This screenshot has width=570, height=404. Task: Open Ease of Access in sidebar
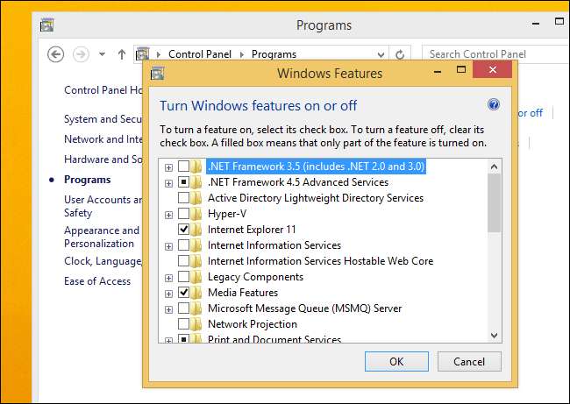pyautogui.click(x=97, y=281)
